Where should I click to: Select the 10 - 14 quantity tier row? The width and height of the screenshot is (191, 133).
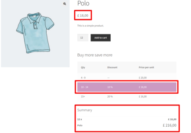(x=127, y=87)
